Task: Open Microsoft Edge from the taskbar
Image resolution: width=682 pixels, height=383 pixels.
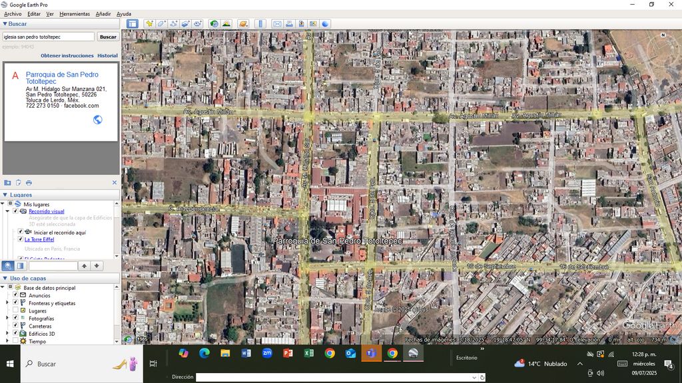Action: click(204, 353)
